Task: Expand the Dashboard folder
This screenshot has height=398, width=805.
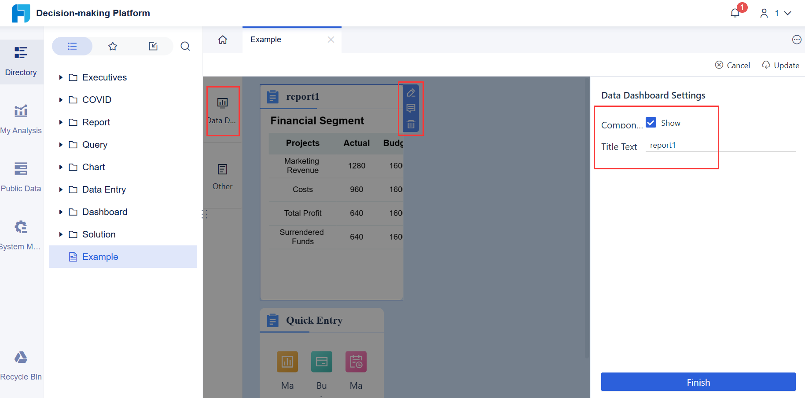Action: tap(61, 212)
